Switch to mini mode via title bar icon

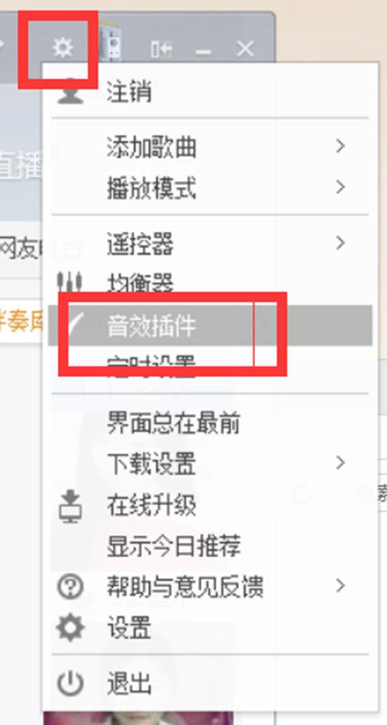[x=162, y=48]
